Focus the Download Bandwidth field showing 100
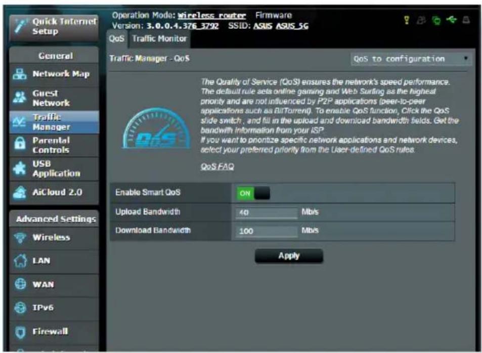Viewport: 482px width, 353px height. [267, 231]
